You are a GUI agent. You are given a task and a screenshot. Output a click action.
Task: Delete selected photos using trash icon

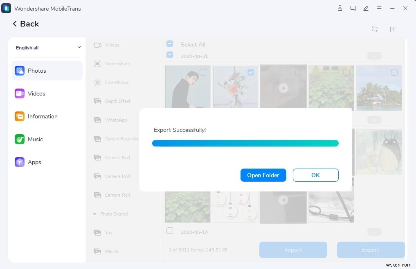pyautogui.click(x=393, y=29)
